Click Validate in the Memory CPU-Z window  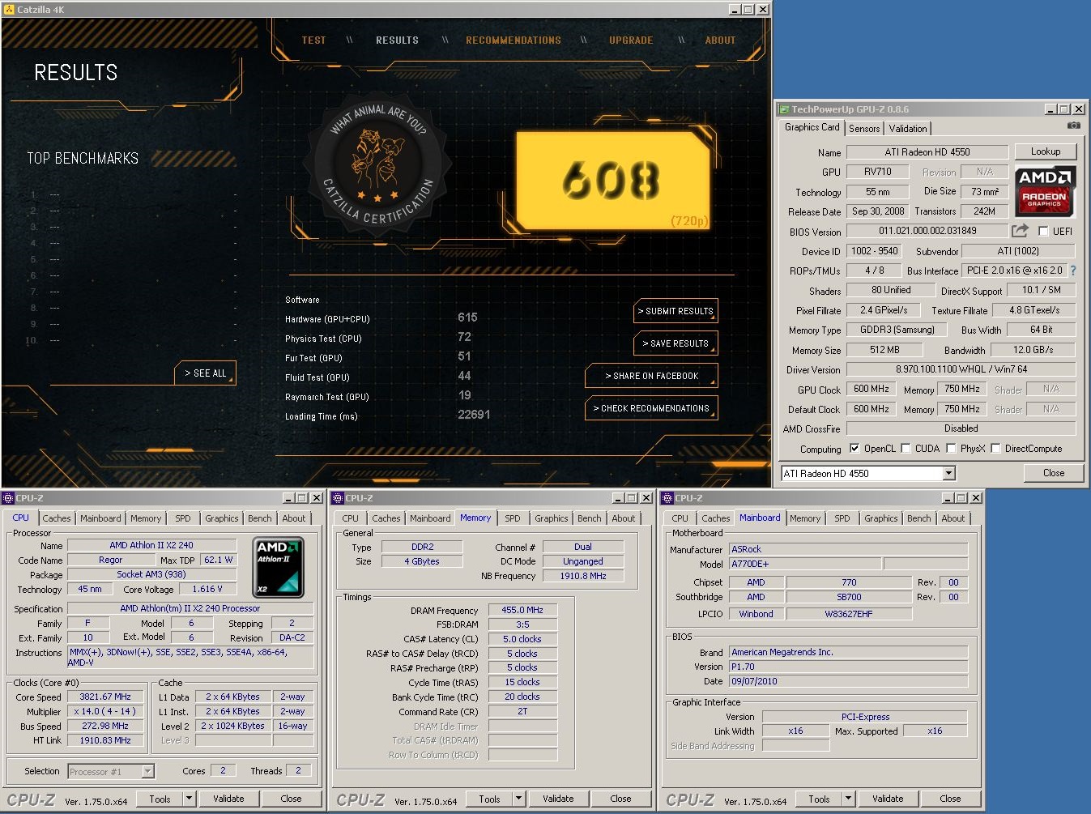click(558, 799)
